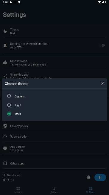Open the Moods tab
109x195 pixels.
tap(18, 190)
